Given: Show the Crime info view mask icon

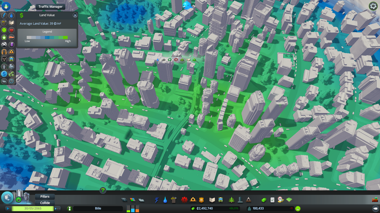Looking at the screenshot, I should pyautogui.click(x=4, y=59).
